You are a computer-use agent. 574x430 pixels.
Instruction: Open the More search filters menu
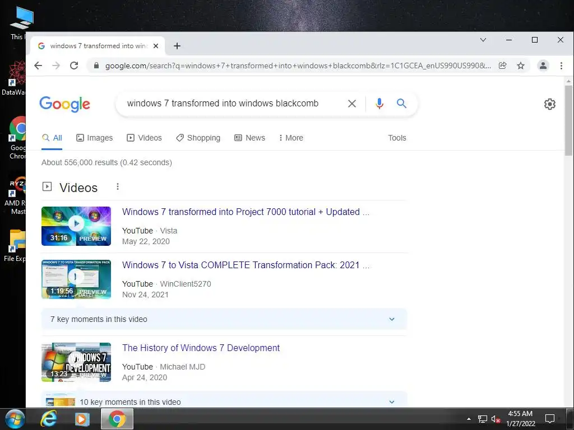coord(291,138)
